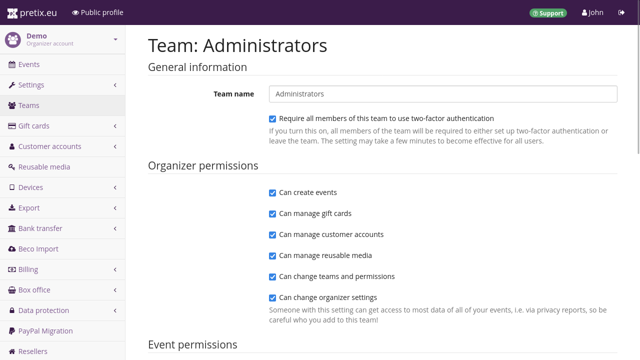The width and height of the screenshot is (640, 360).
Task: Disable the two-factor authentication requirement checkbox
Action: coord(272,119)
